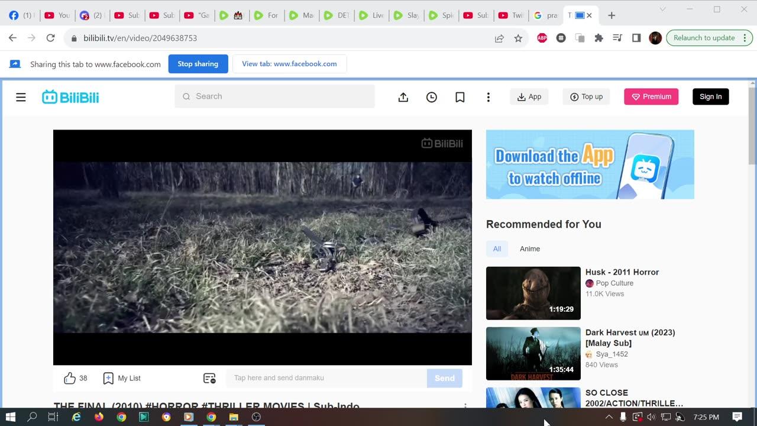757x426 pixels.
Task: Click Download the App banner
Action: [590, 164]
